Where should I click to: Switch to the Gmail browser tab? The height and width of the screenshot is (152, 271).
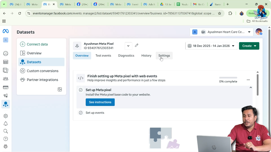coord(199,4)
